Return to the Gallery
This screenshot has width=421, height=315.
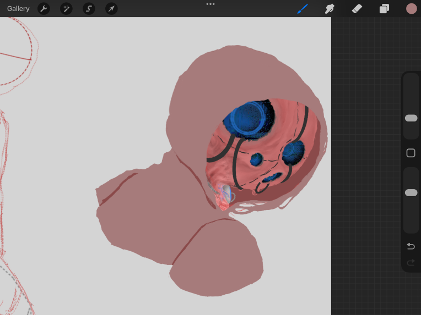18,9
